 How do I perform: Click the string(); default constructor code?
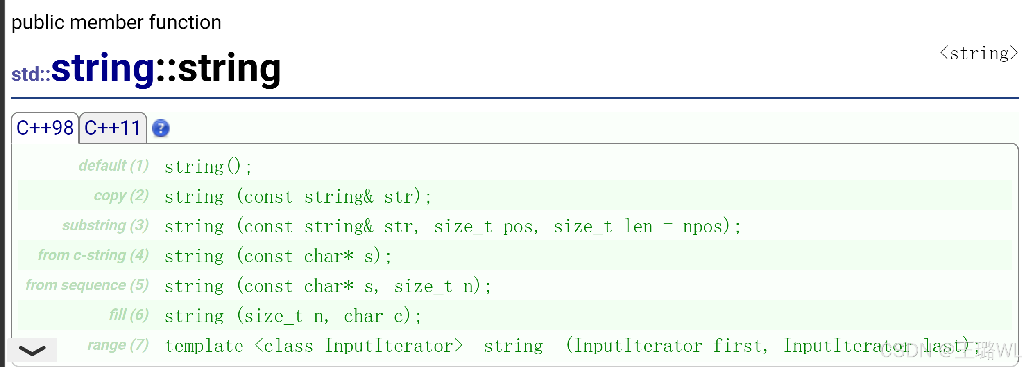[208, 167]
